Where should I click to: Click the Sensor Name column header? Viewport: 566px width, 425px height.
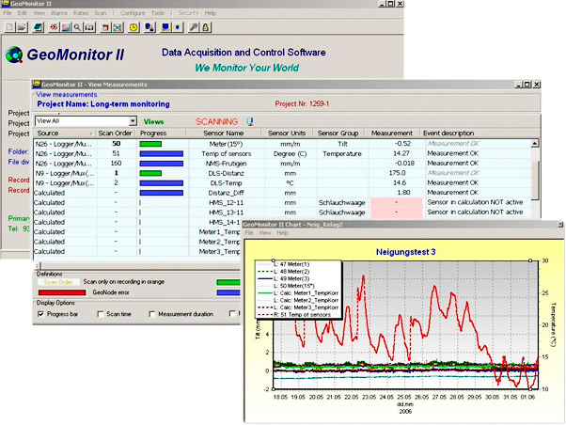pyautogui.click(x=224, y=134)
